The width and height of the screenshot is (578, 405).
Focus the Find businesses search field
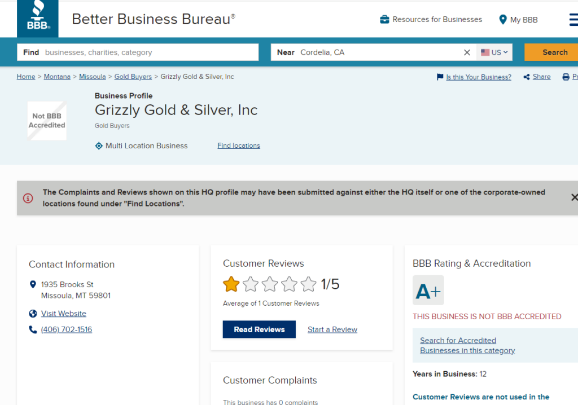click(138, 52)
